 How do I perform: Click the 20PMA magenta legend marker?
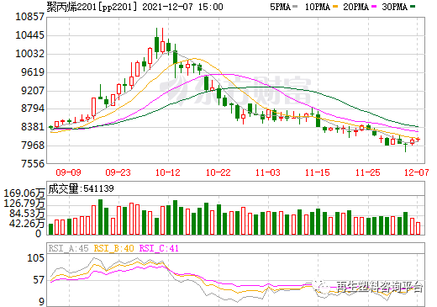374,7
